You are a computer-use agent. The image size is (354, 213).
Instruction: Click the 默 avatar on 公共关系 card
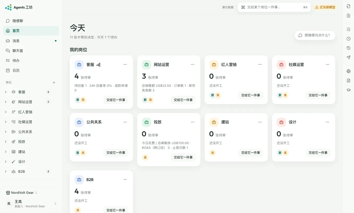pyautogui.click(x=78, y=153)
